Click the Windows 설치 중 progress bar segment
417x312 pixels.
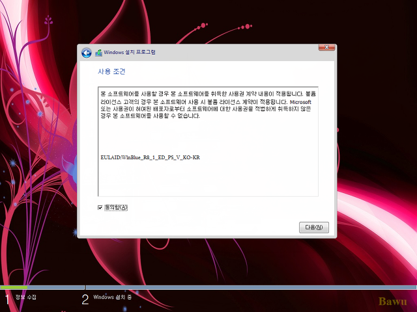(x=251, y=287)
